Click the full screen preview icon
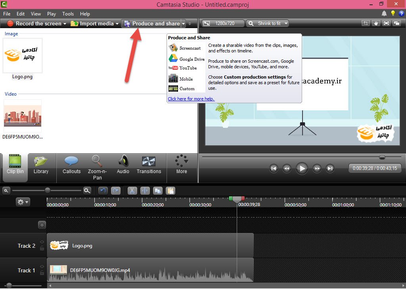This screenshot has height=289, width=406. pyautogui.click(x=386, y=23)
